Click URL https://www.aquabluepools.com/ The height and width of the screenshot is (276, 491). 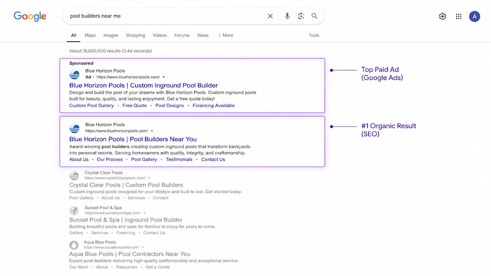111,248
